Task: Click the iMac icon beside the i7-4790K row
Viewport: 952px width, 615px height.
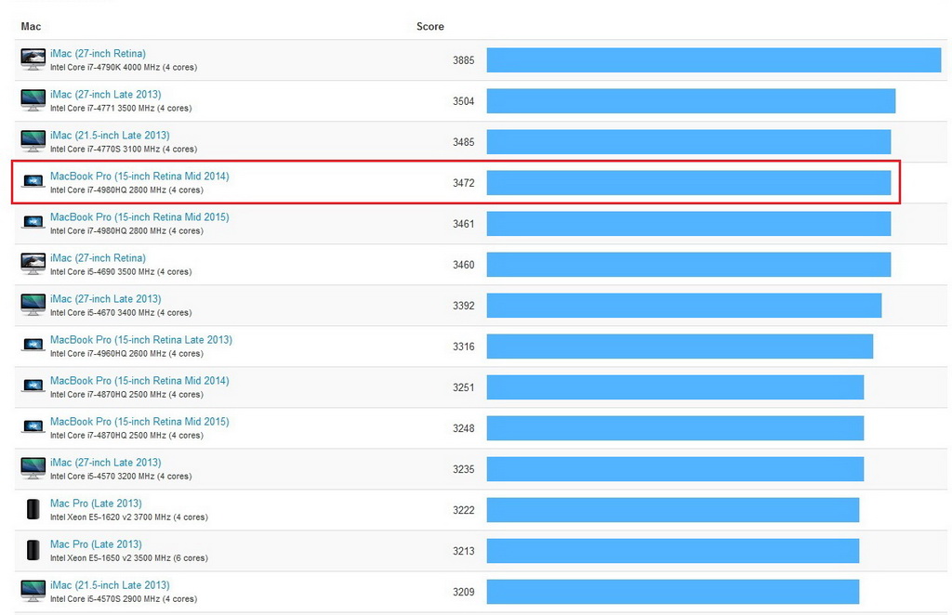Action: point(33,60)
